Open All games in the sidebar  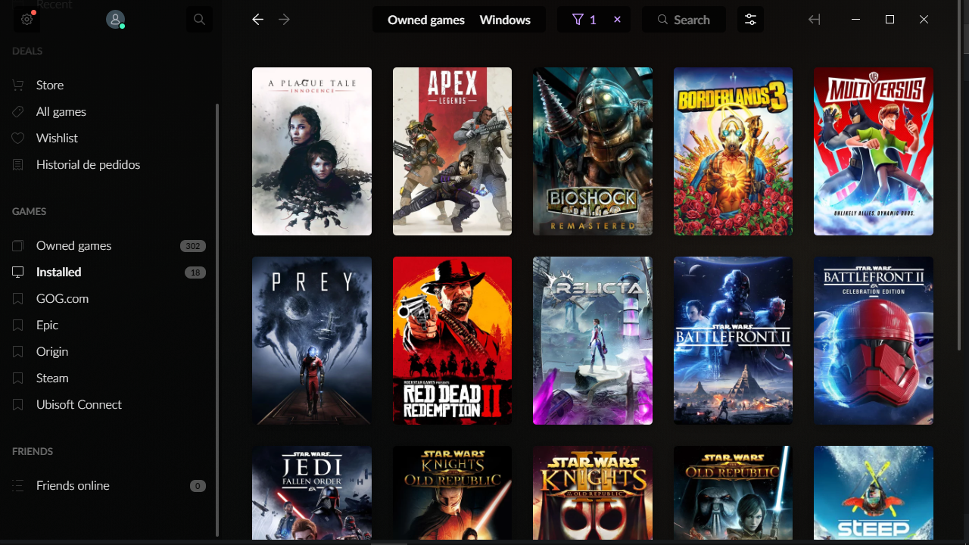(61, 111)
